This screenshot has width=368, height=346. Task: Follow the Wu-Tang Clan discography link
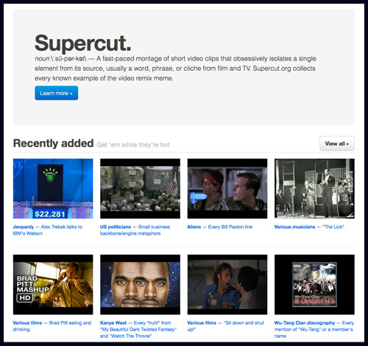click(x=305, y=323)
